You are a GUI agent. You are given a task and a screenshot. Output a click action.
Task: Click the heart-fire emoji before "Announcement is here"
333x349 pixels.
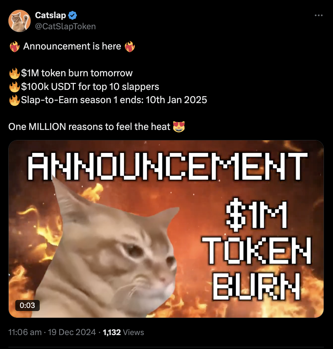[x=15, y=47]
